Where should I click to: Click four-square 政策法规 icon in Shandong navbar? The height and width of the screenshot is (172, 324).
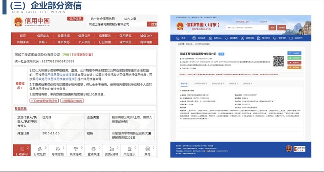tap(243, 38)
